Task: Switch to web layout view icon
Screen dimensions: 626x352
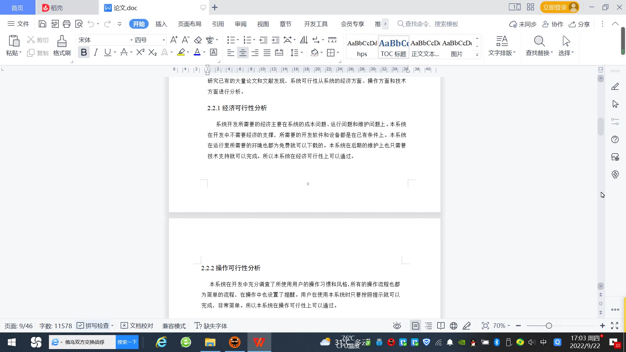Action: pos(454,326)
